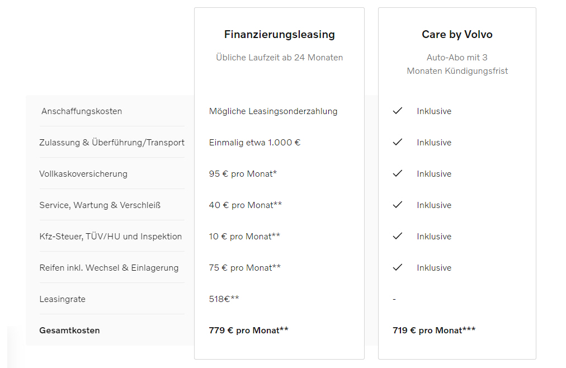Select the Care by Volvo column heading
The height and width of the screenshot is (368, 566).
457,34
